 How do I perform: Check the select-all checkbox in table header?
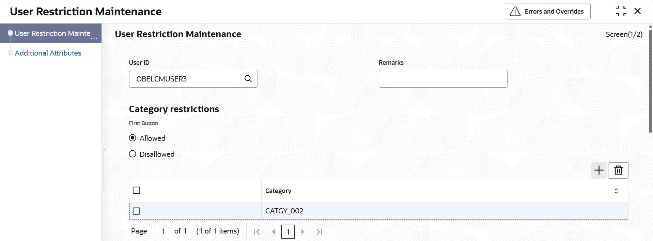(137, 190)
